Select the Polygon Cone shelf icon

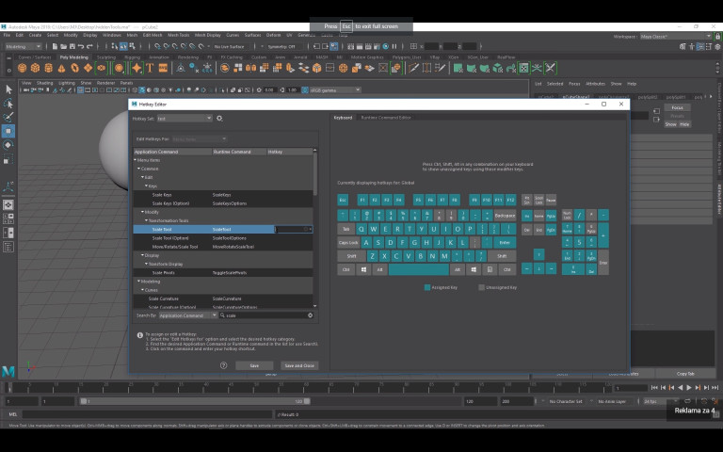pos(61,68)
